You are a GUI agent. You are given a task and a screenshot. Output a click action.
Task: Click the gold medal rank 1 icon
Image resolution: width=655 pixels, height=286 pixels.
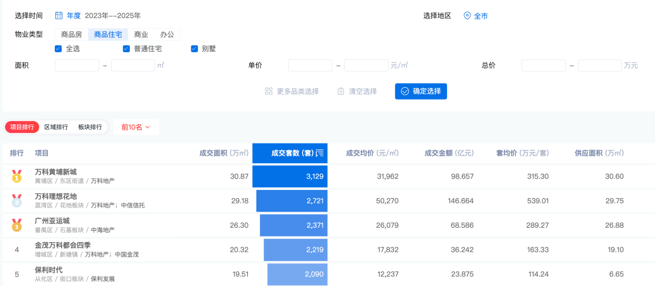pos(17,177)
